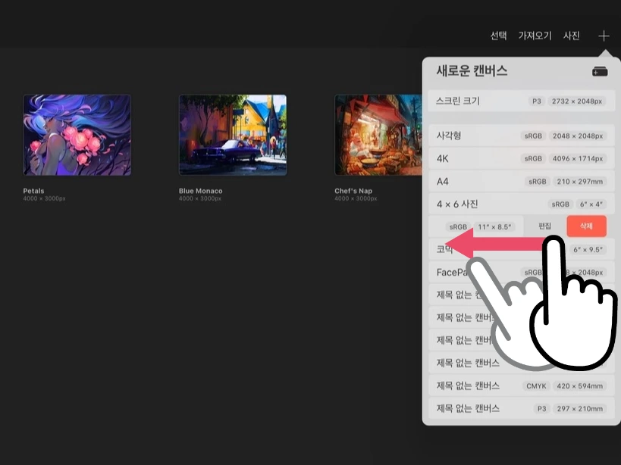The image size is (621, 465).
Task: Tap the Chef's Nap artwork title
Action: coord(353,191)
